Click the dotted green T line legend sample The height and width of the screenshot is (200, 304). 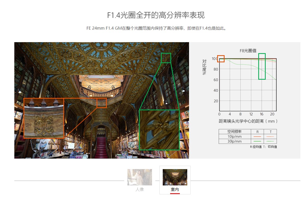pos(270,141)
